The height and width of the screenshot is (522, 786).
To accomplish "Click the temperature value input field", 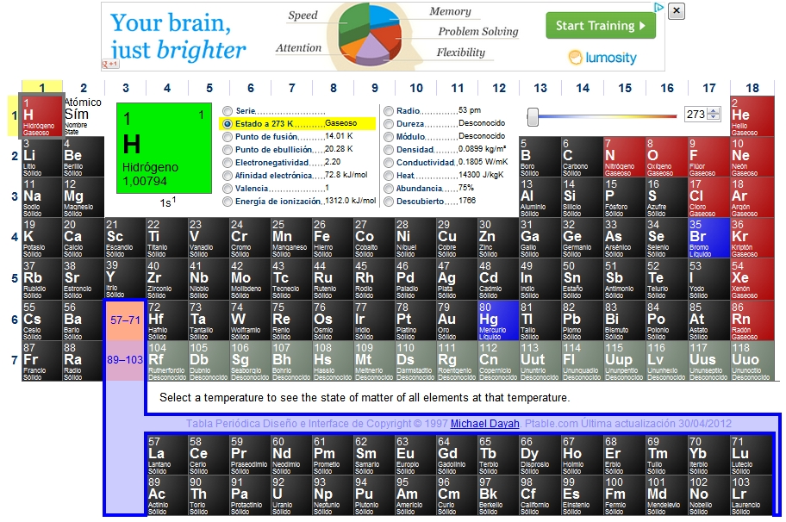I will click(695, 115).
